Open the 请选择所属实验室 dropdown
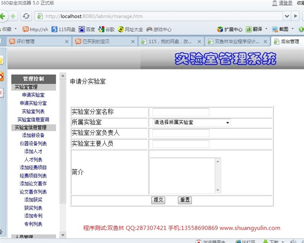The height and width of the screenshot is (243, 304). (191, 122)
